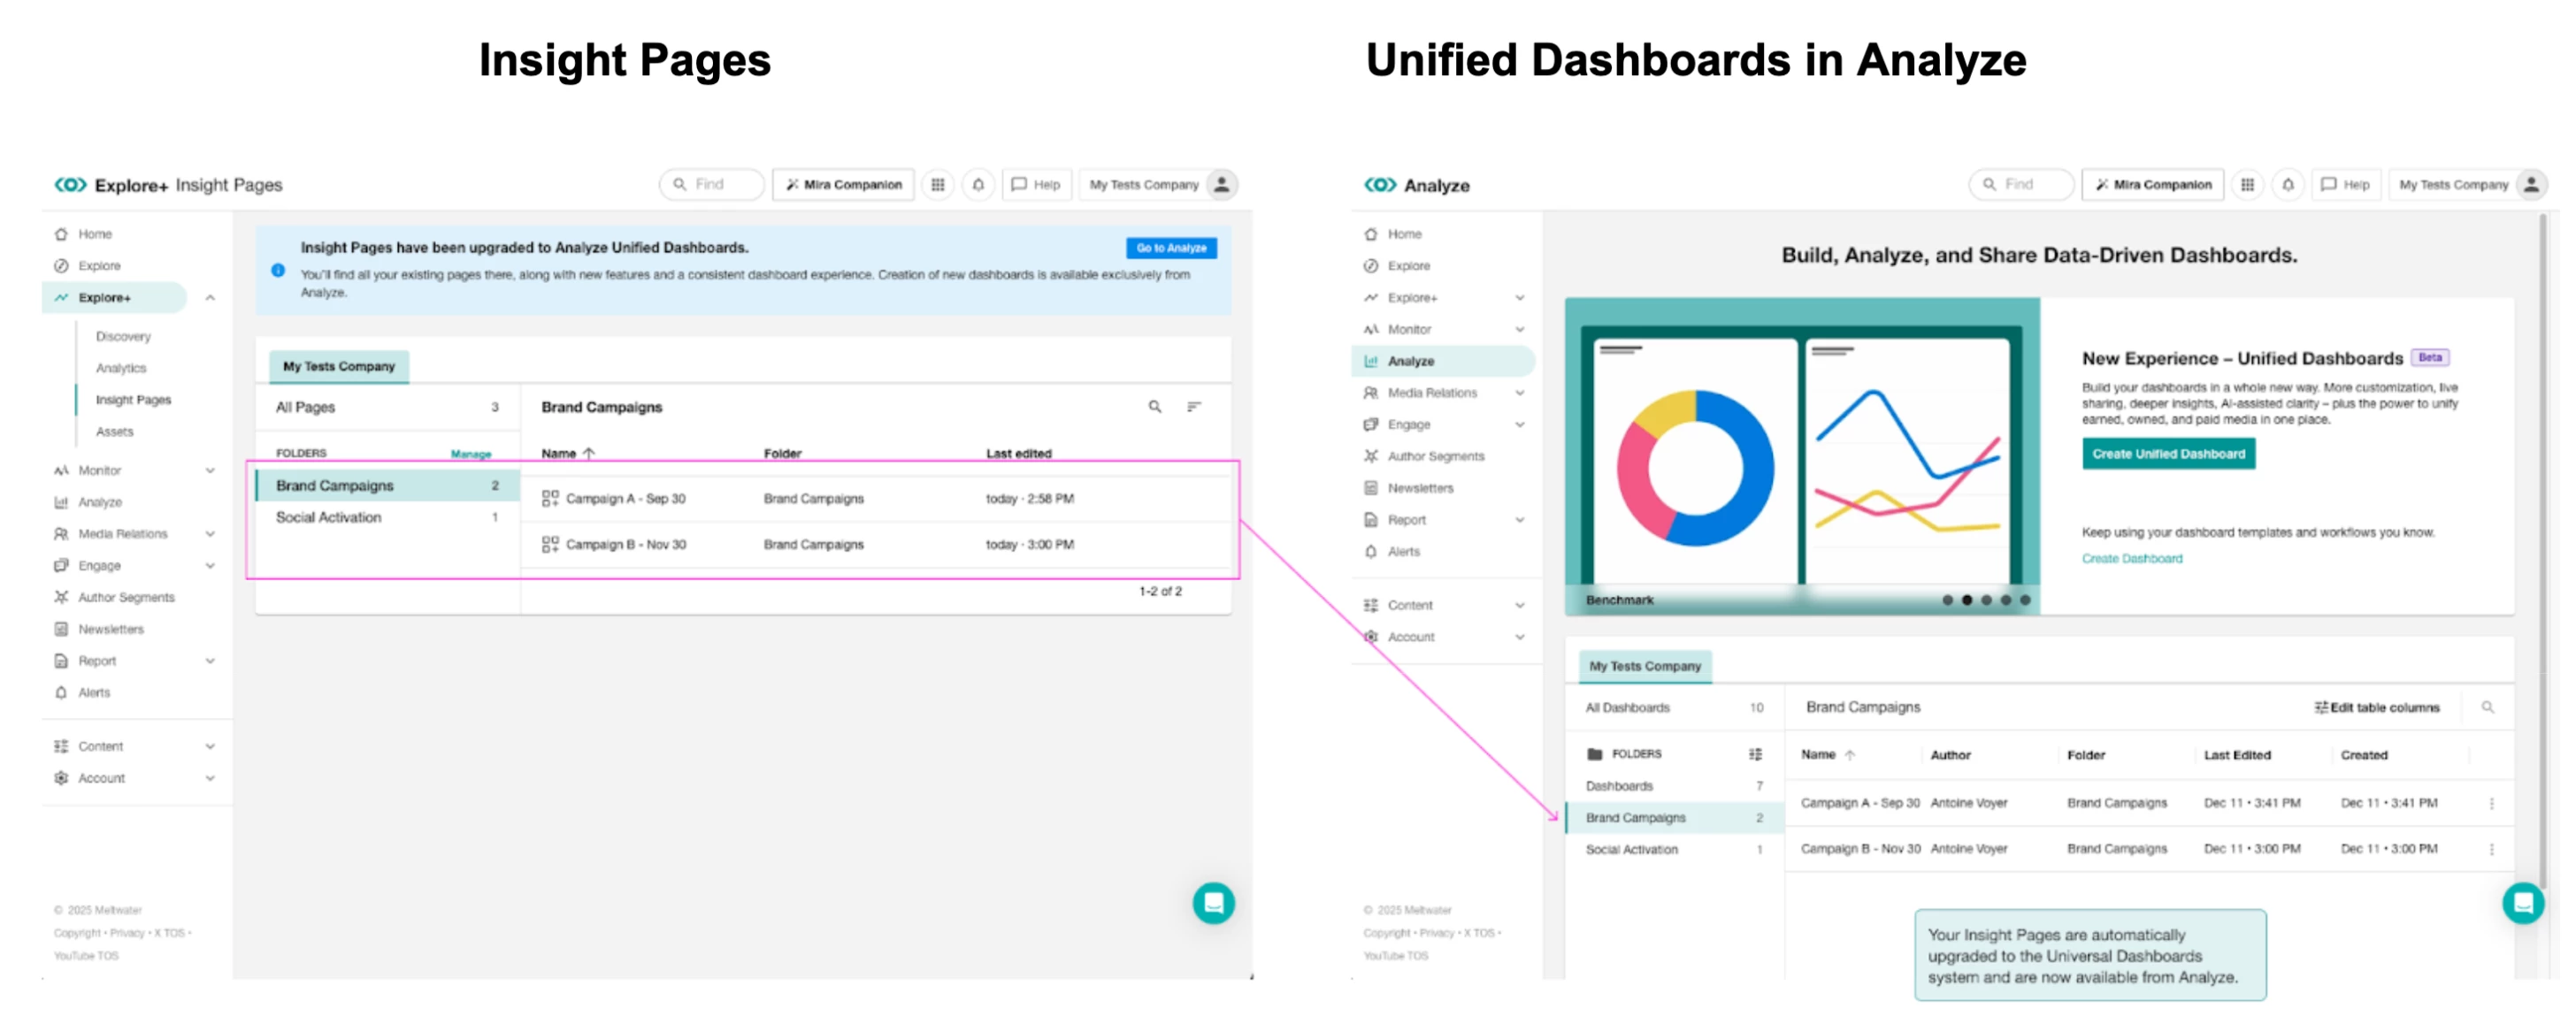Click the filter icon beside pages search
The image size is (2576, 1024).
pos(1193,407)
